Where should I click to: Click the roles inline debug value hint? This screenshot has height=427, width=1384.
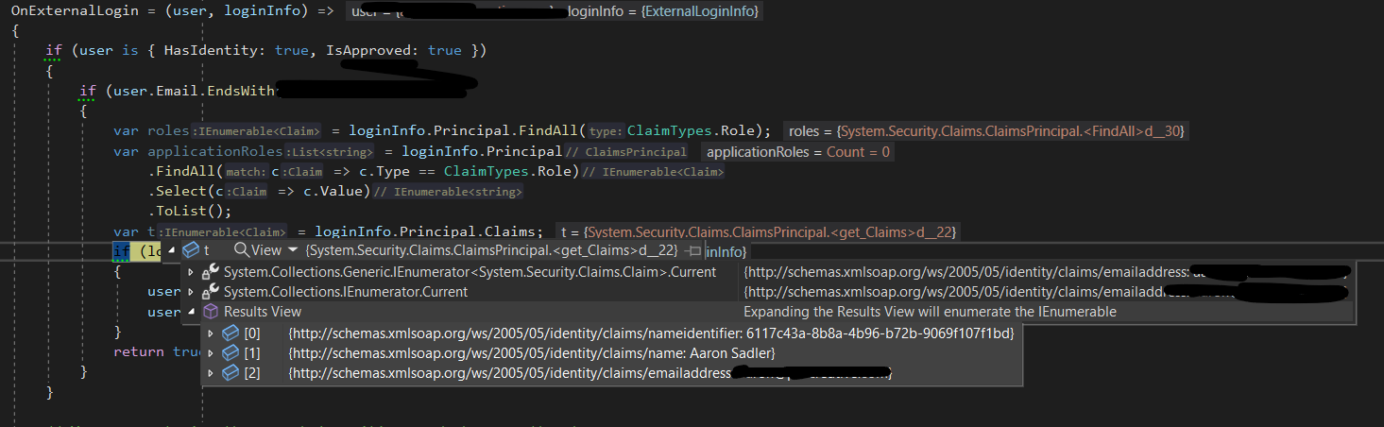point(985,131)
